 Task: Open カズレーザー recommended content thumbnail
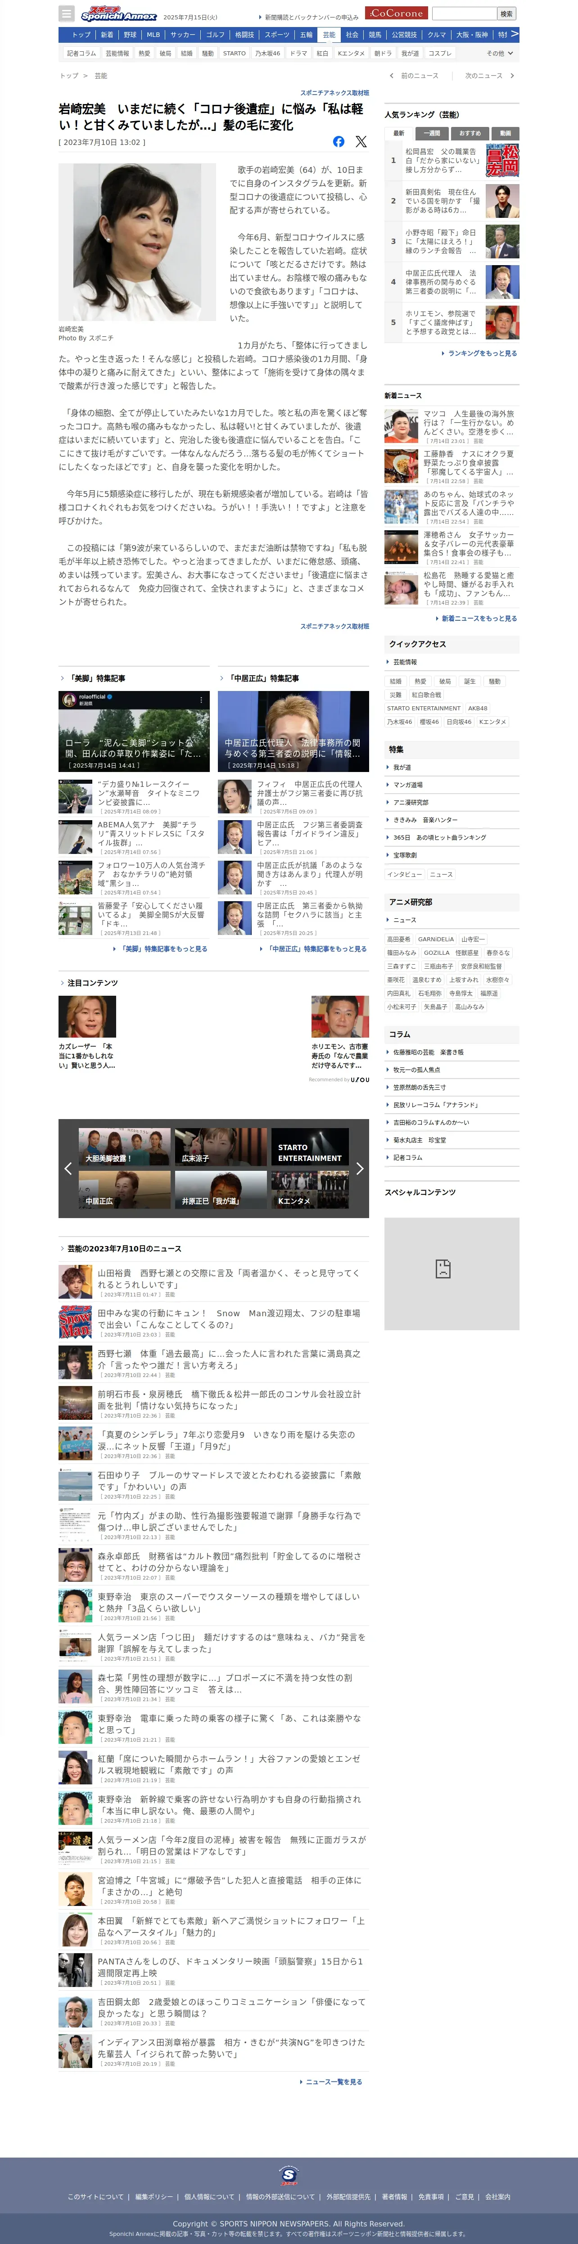pos(87,1017)
